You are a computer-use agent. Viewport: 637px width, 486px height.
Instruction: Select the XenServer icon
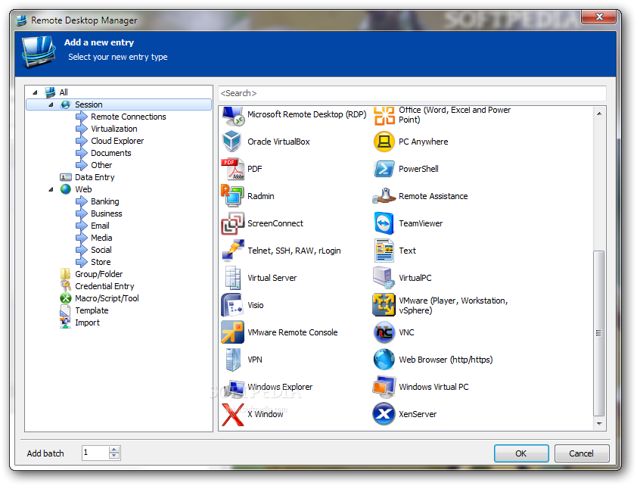tap(384, 414)
